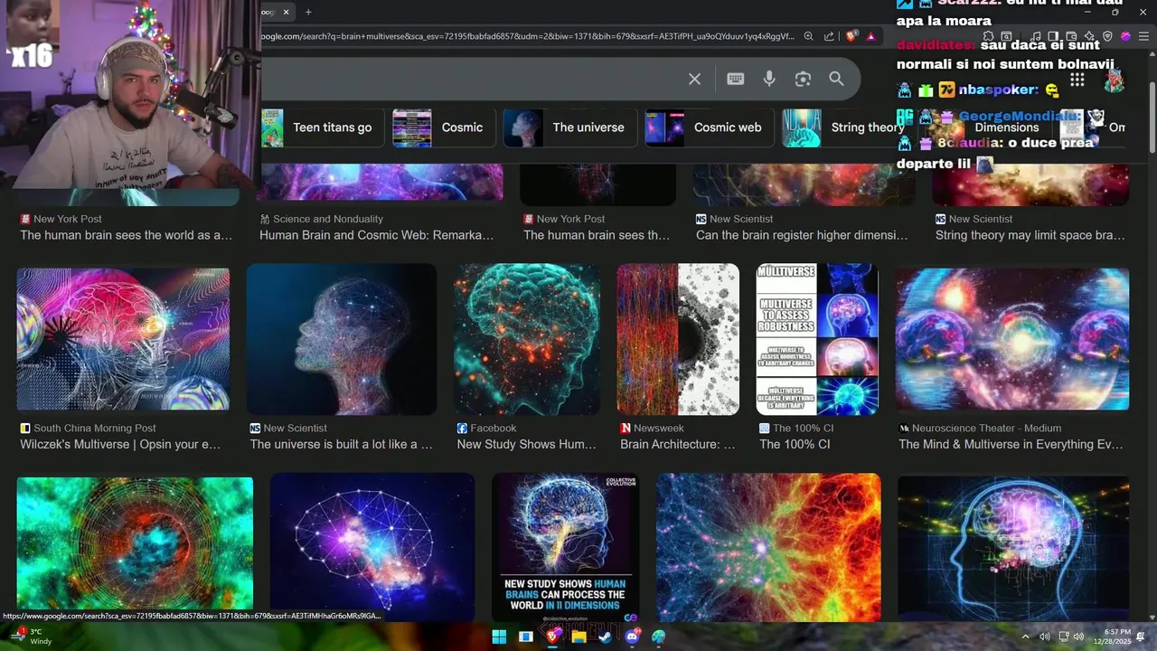Open 'The universe is built a lot like a' link
The width and height of the screenshot is (1157, 651).
point(342,445)
